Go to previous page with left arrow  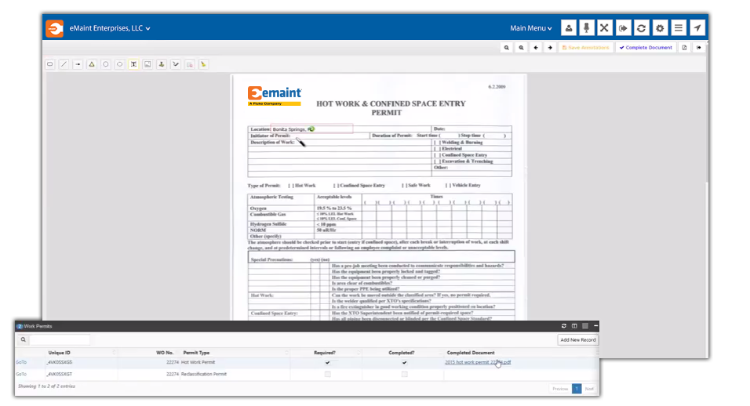coord(536,47)
